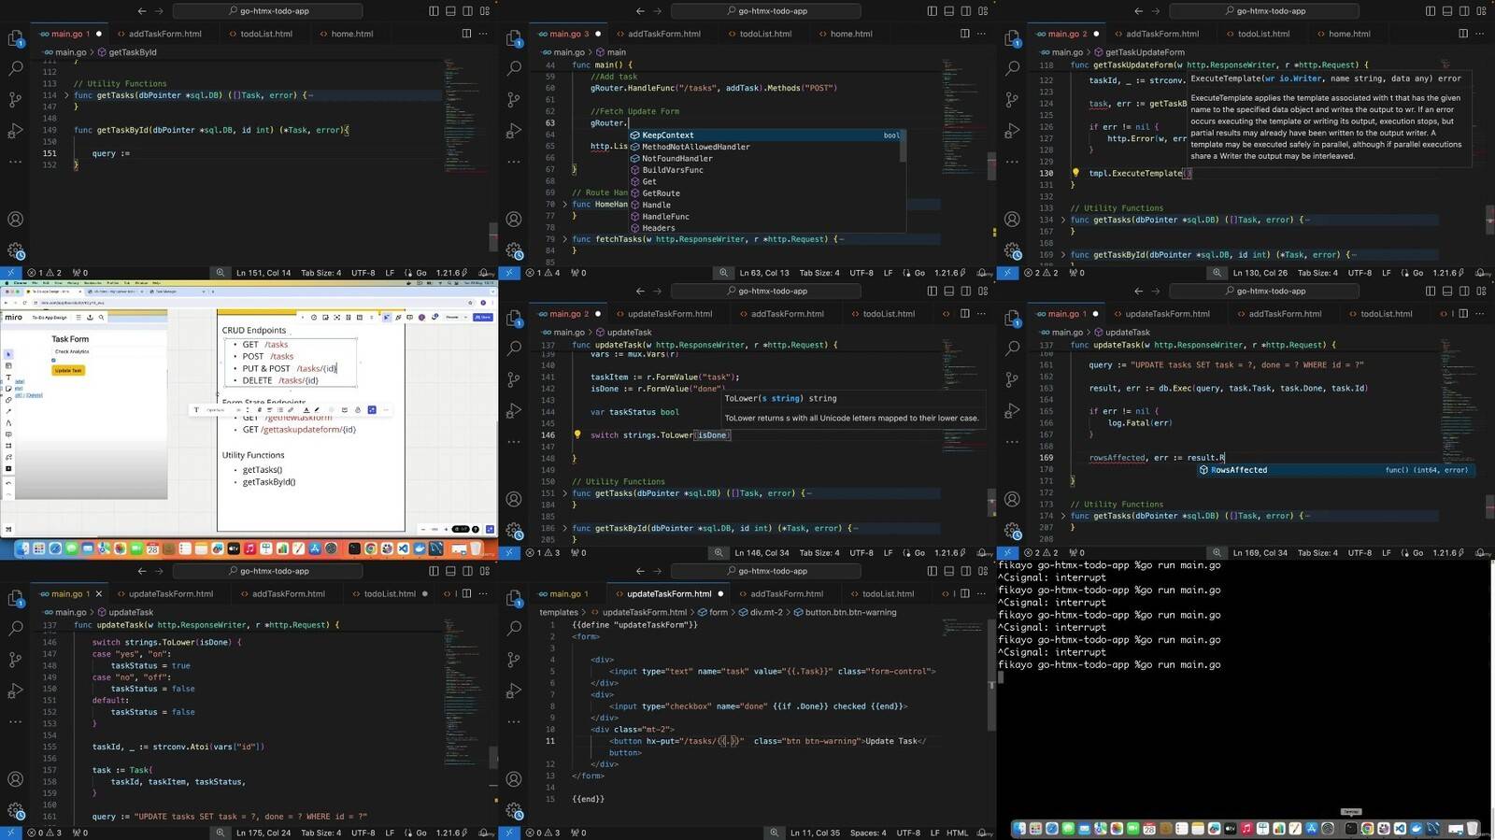The width and height of the screenshot is (1495, 840).
Task: Expand folded getTasks at line 114
Action: (66, 95)
